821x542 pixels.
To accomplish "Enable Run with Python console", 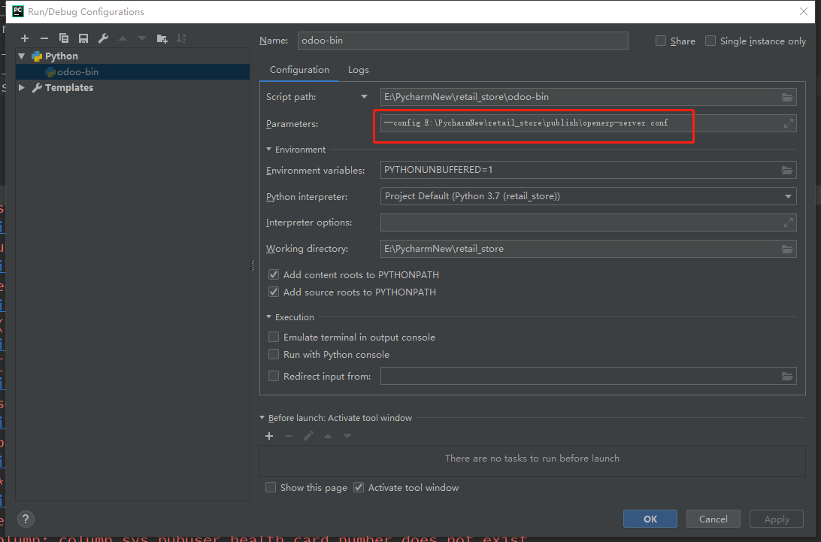I will 274,354.
